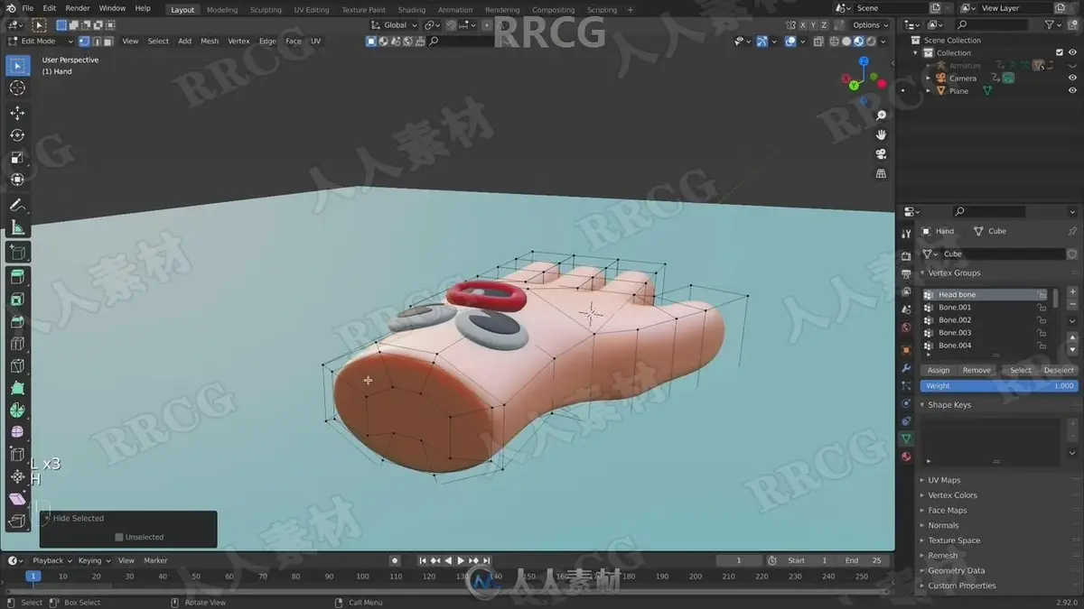Hide the Collection via eye icon
Screen dimensions: 1084x609
(1072, 52)
